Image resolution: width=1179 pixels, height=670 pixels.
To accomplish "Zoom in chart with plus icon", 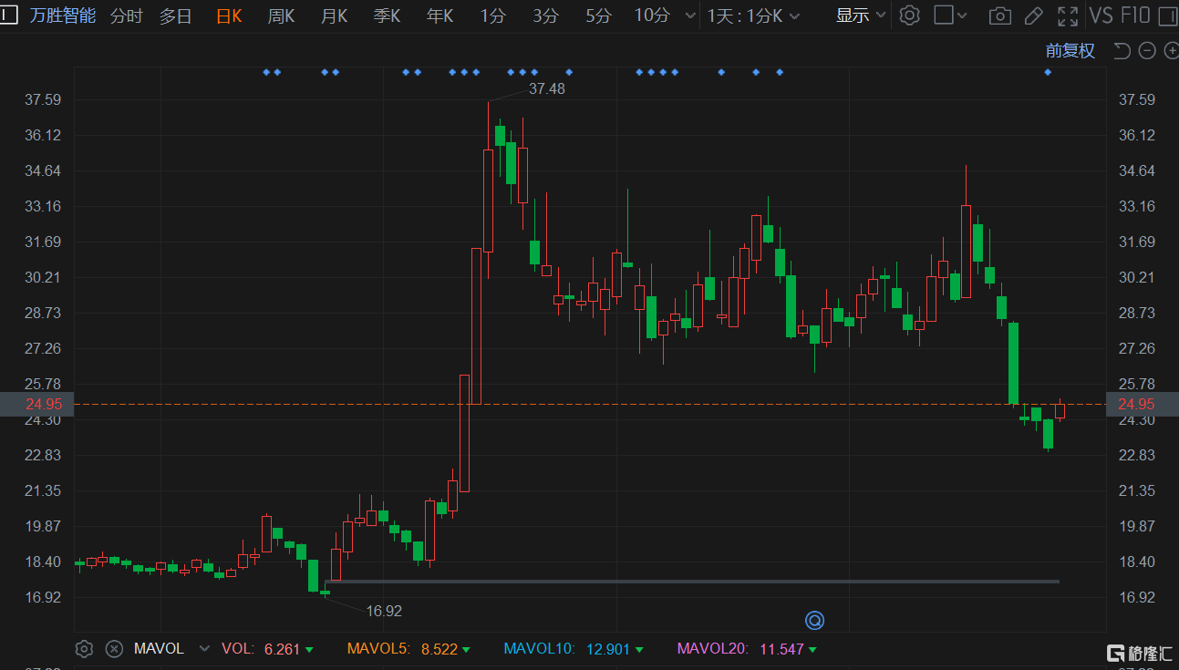I will 1171,51.
